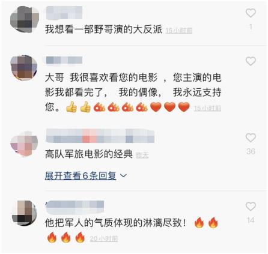
Task: Select comment text "高队军旅电影的经典"
Action: pos(89,154)
